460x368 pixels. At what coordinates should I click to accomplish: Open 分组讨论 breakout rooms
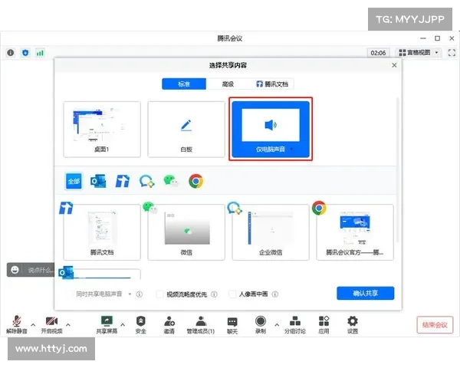(295, 324)
